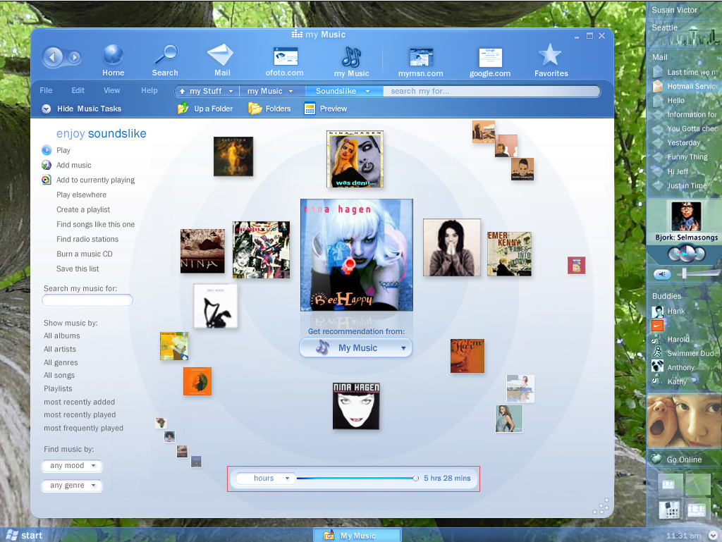Screen dimensions: 722x542
Task: Open the Search magnifier icon
Action: [166, 55]
